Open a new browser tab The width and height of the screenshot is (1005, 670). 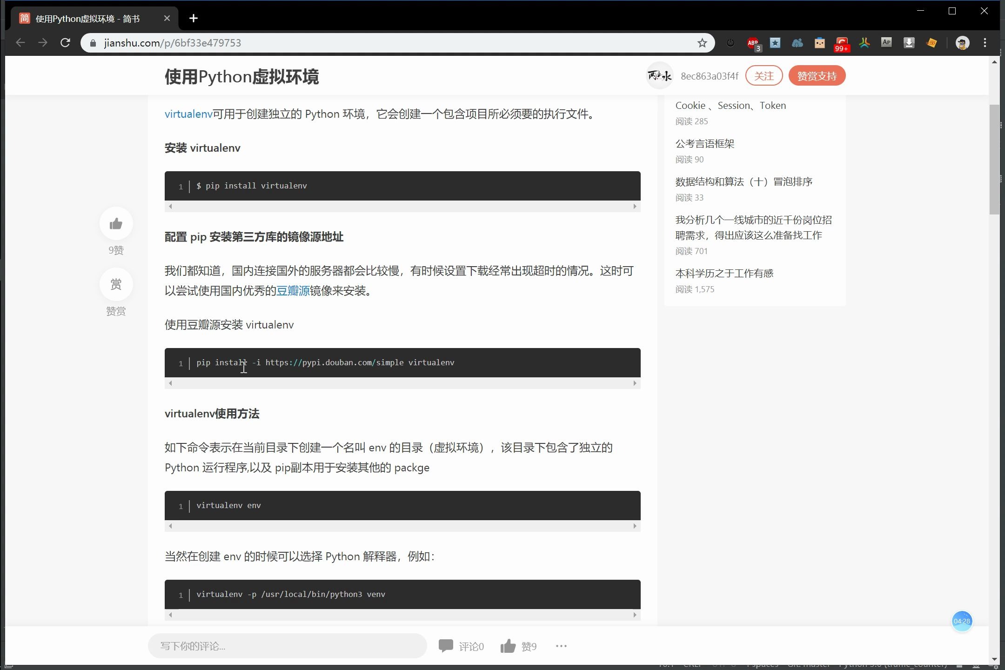pyautogui.click(x=194, y=18)
